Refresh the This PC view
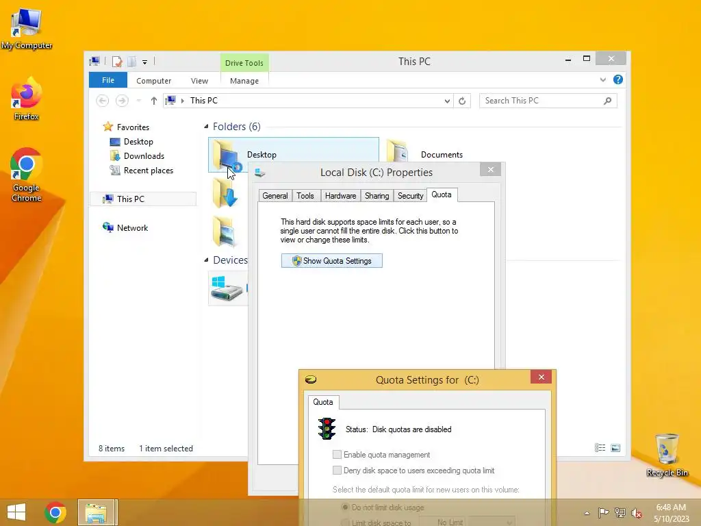This screenshot has width=701, height=526. (462, 101)
